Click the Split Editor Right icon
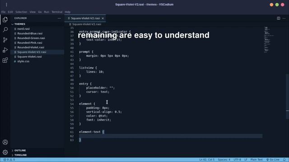This screenshot has width=289, height=162. coord(279,18)
